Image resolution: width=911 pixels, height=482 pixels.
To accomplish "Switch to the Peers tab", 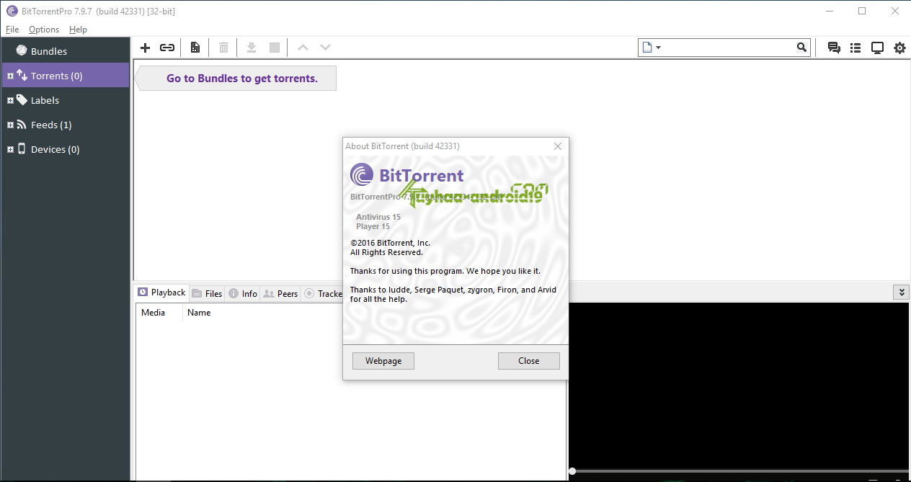I will 280,293.
